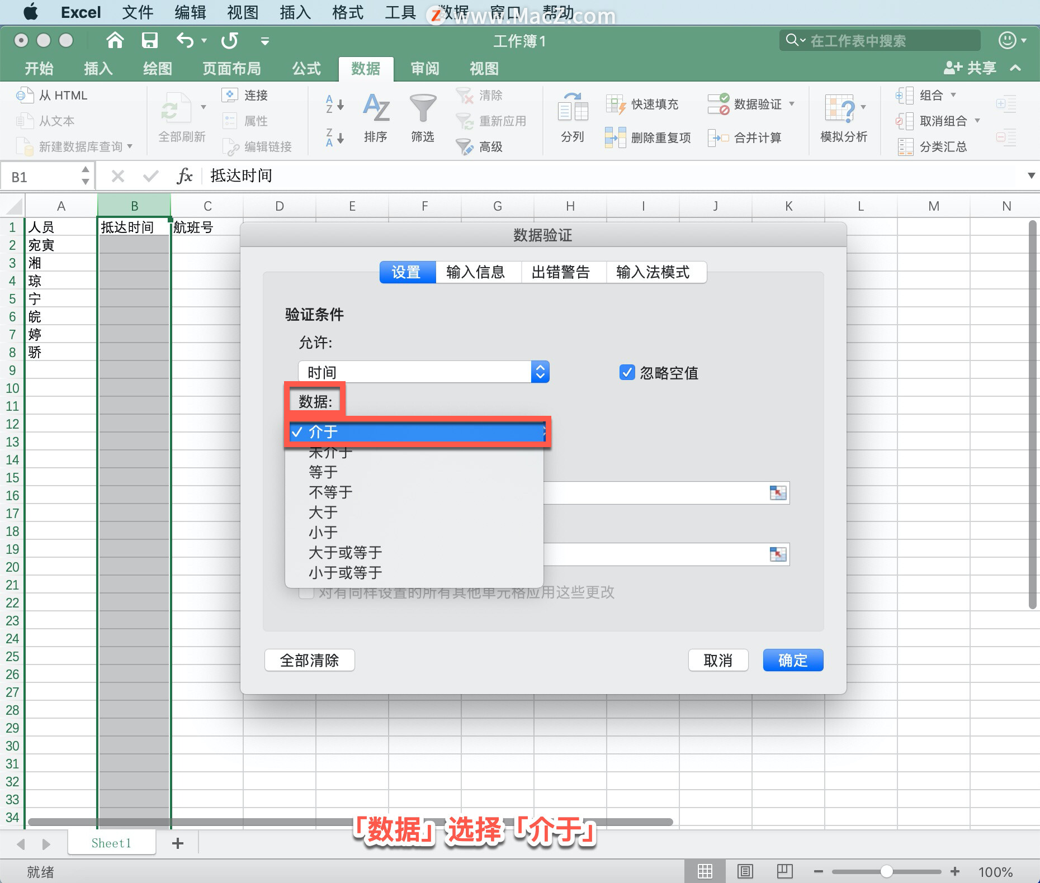Select 未介于 in the dropdown list
1040x883 pixels.
point(414,452)
